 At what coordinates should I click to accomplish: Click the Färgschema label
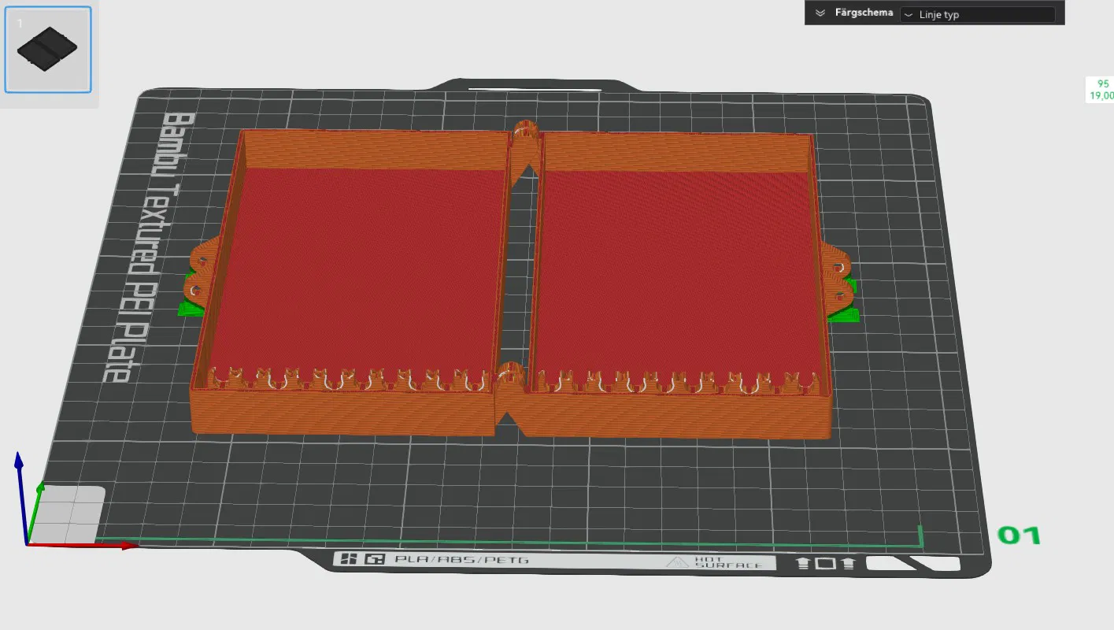(864, 13)
